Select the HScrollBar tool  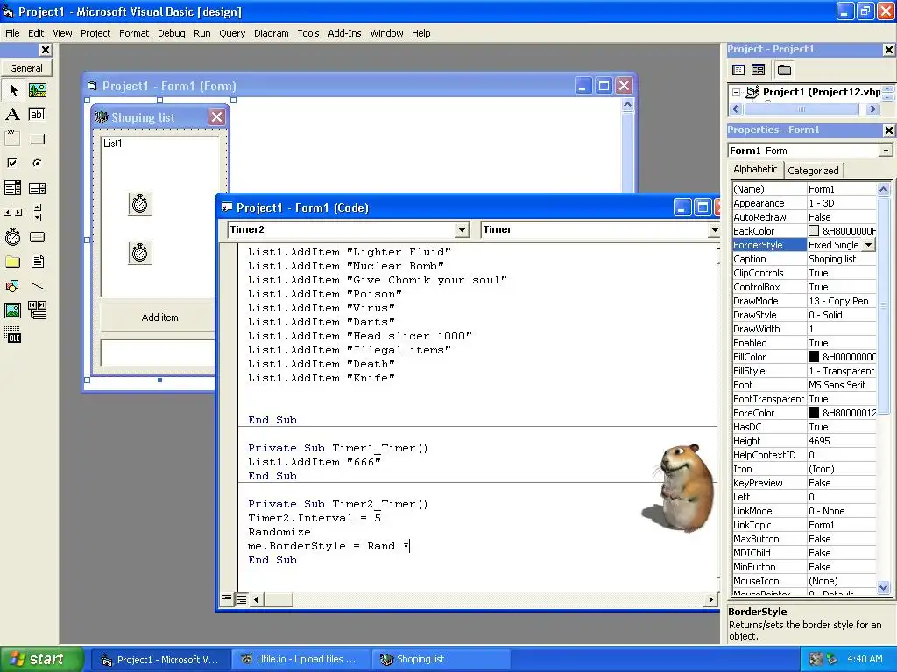coord(12,213)
